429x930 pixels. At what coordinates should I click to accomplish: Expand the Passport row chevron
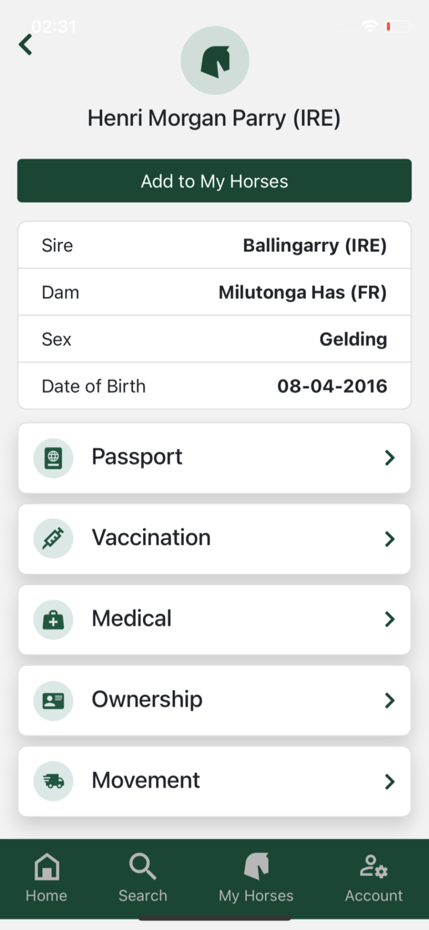pyautogui.click(x=389, y=457)
